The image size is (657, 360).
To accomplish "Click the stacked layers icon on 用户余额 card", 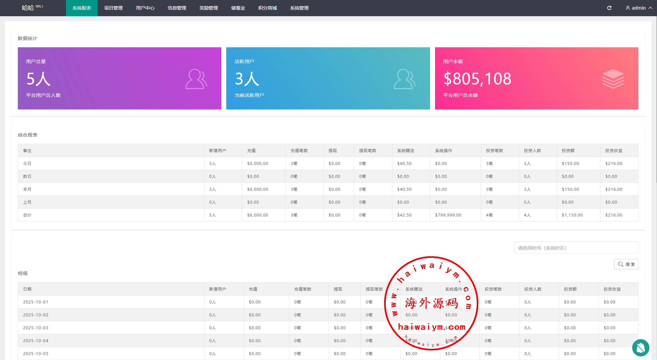I will 613,79.
